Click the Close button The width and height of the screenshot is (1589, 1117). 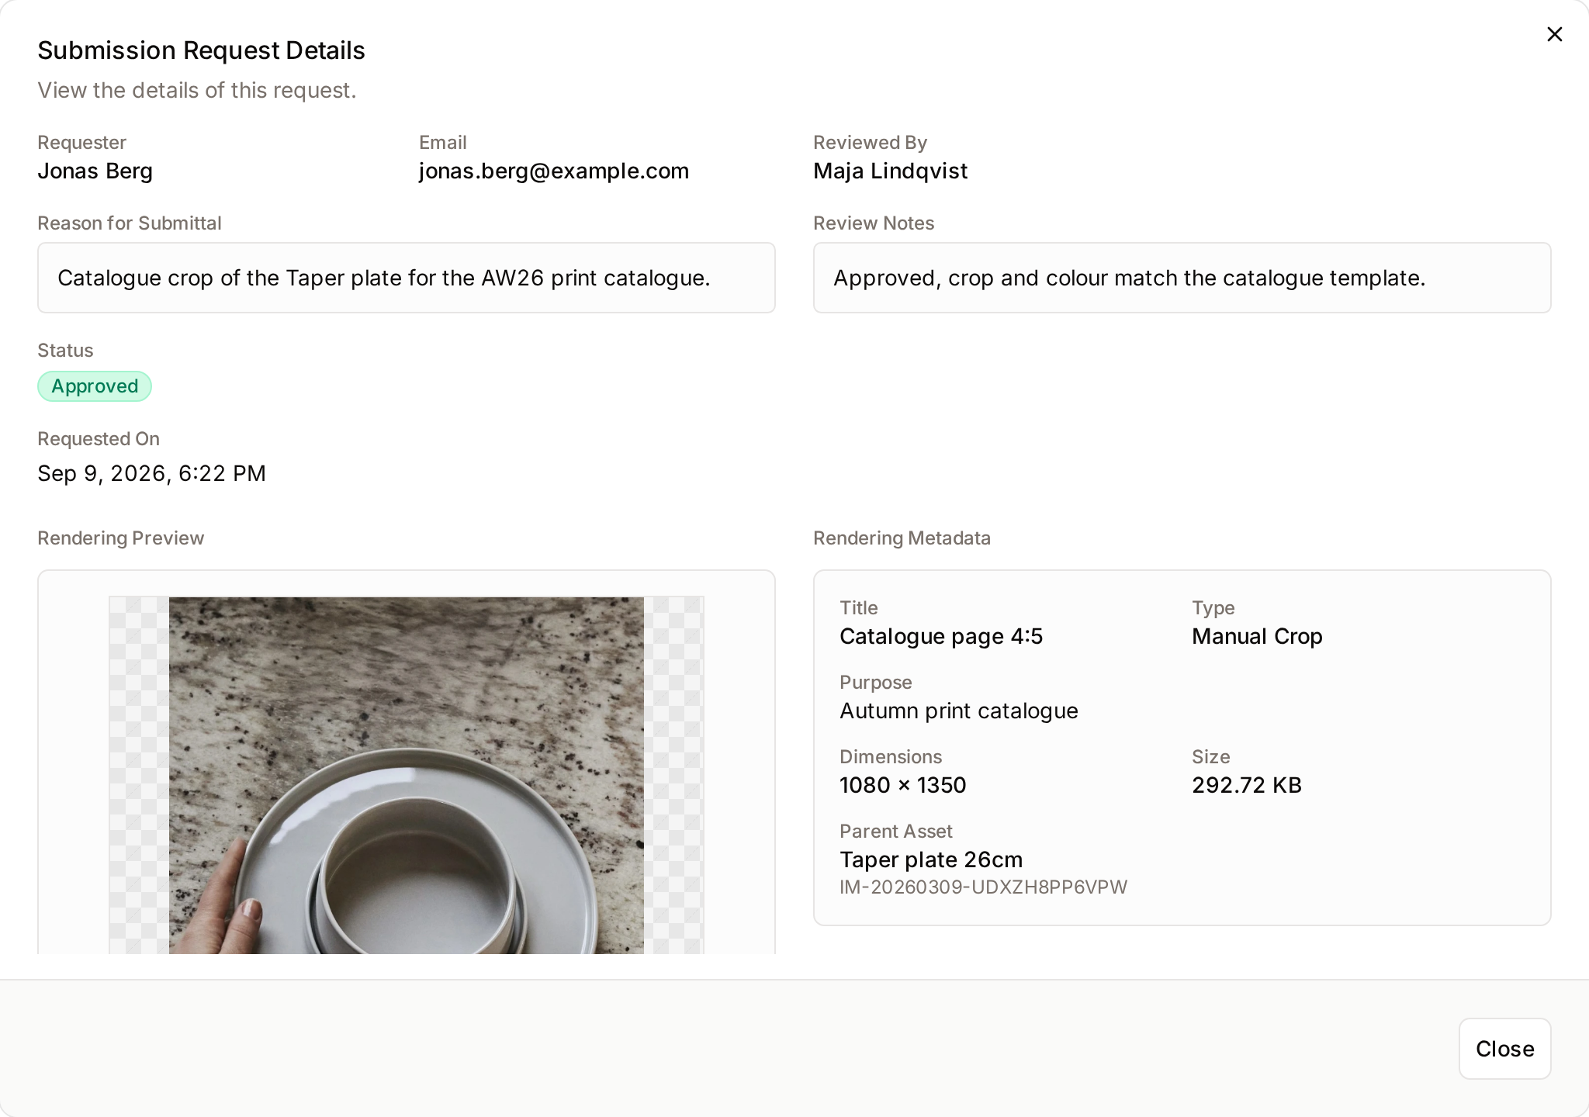click(1504, 1049)
